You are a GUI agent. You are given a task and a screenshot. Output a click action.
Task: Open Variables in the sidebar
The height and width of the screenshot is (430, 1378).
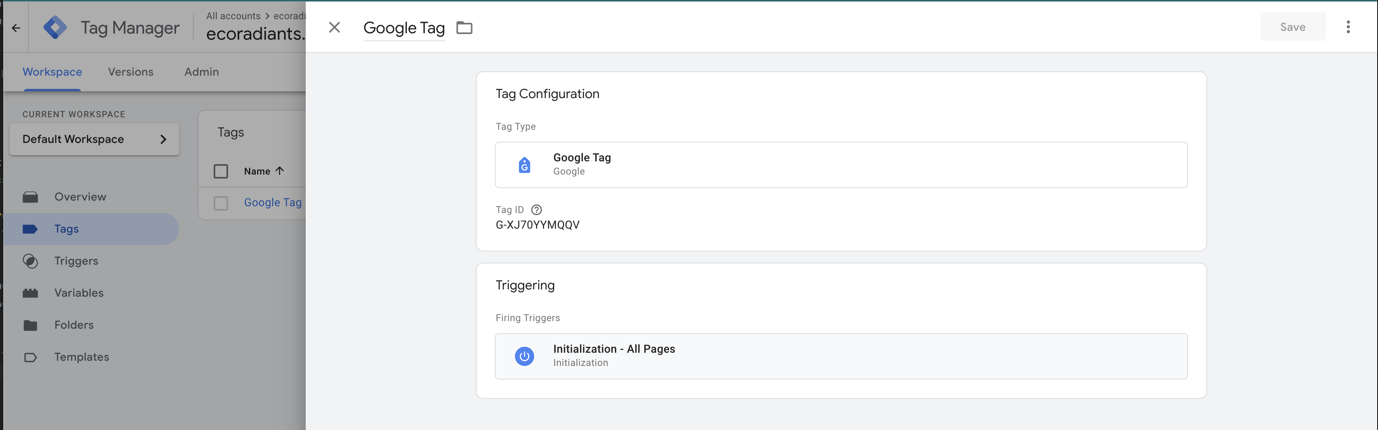tap(79, 293)
